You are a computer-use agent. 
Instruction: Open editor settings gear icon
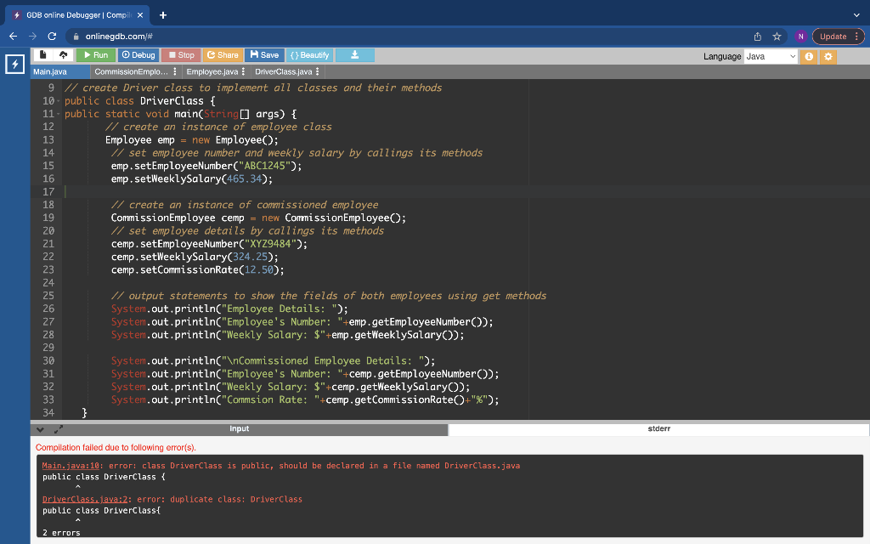tap(828, 56)
